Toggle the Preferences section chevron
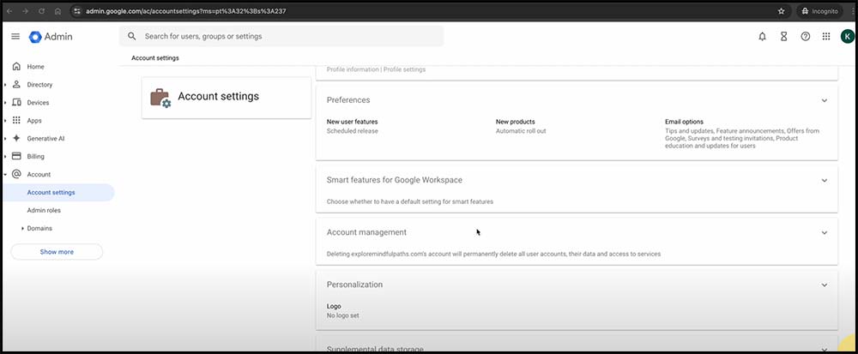 (x=824, y=100)
